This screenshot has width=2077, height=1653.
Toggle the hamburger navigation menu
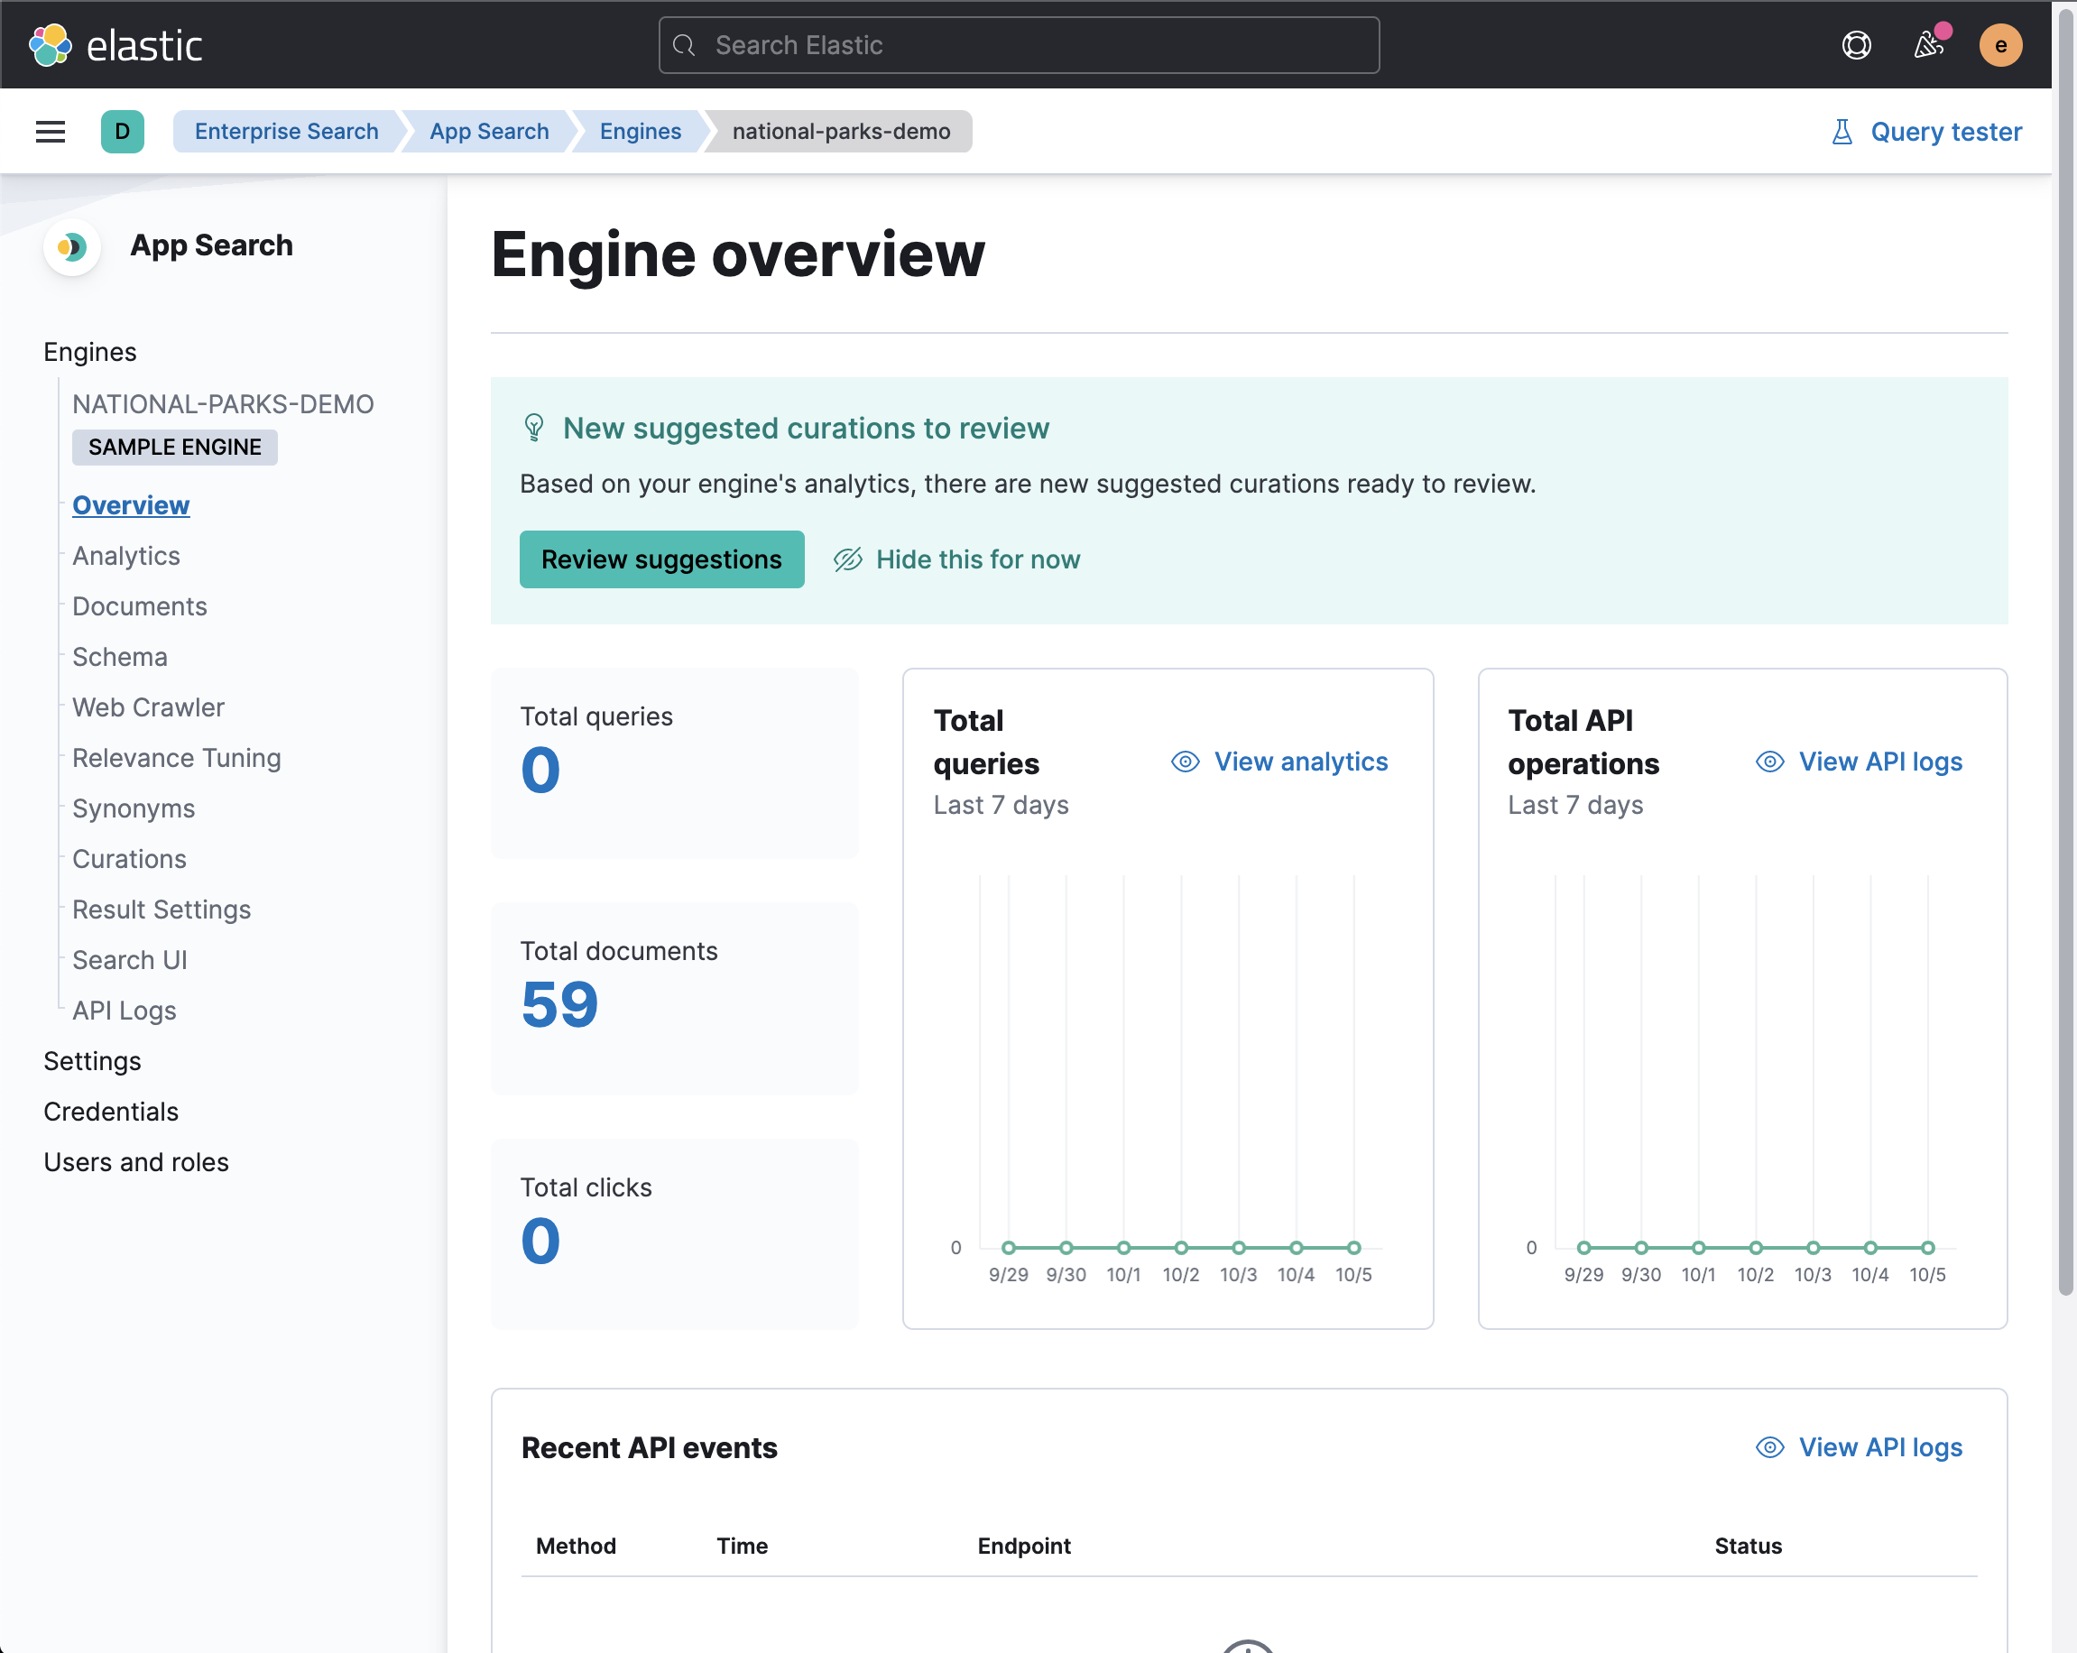tap(51, 132)
